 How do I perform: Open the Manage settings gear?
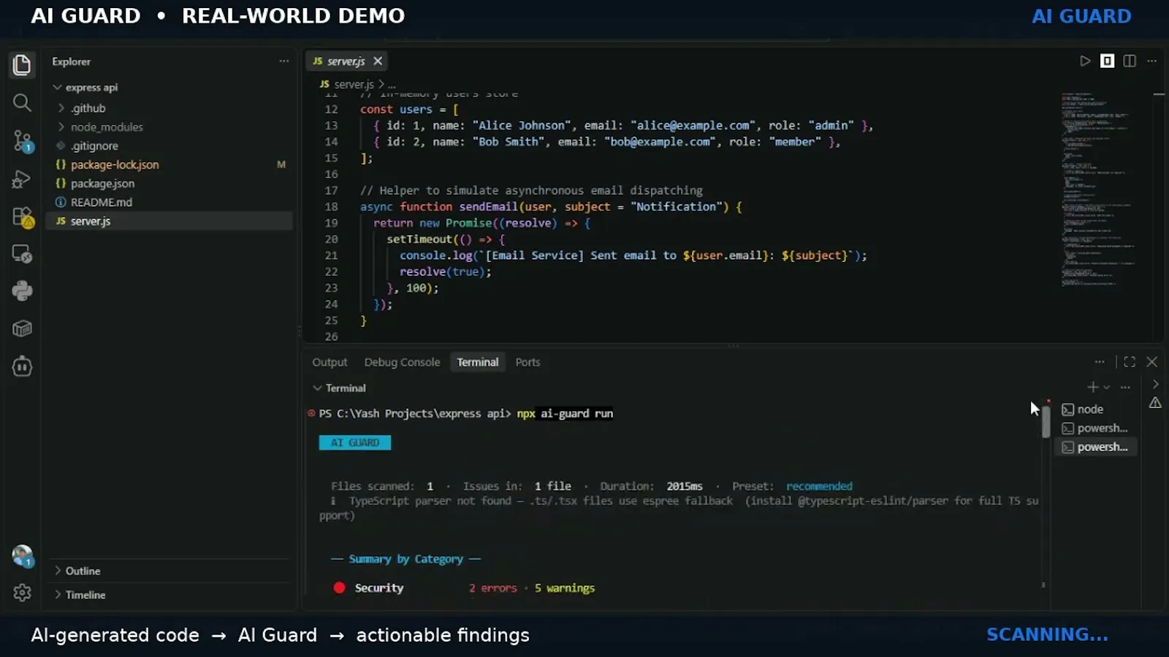pyautogui.click(x=22, y=593)
